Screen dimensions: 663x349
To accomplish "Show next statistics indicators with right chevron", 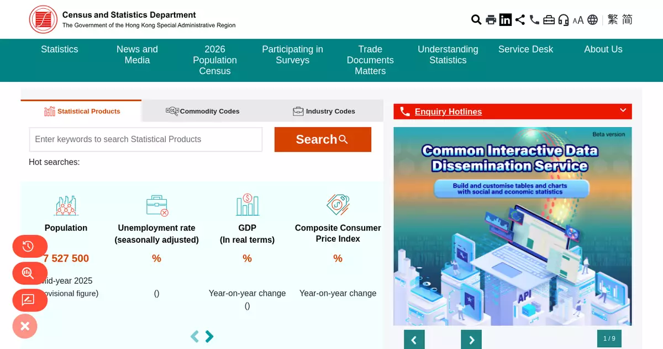I will (x=209, y=336).
